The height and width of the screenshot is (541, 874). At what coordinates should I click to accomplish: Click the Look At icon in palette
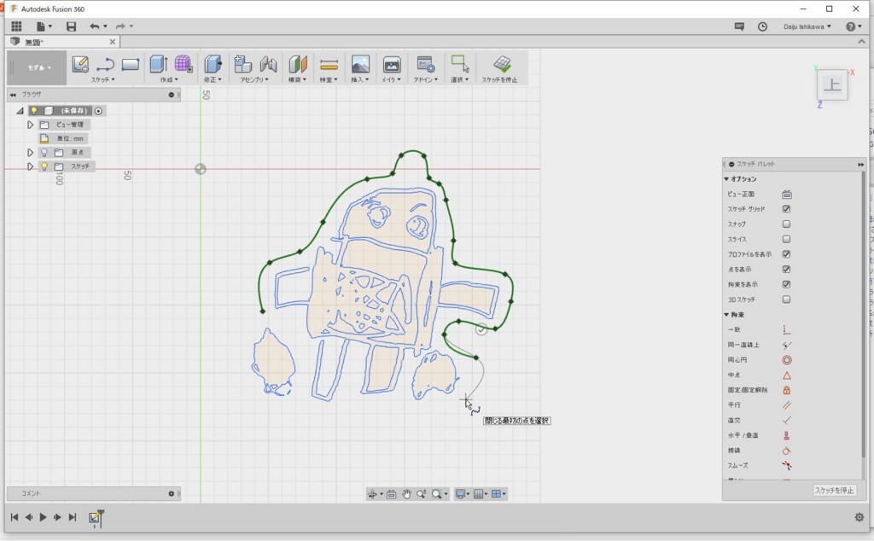[x=786, y=195]
